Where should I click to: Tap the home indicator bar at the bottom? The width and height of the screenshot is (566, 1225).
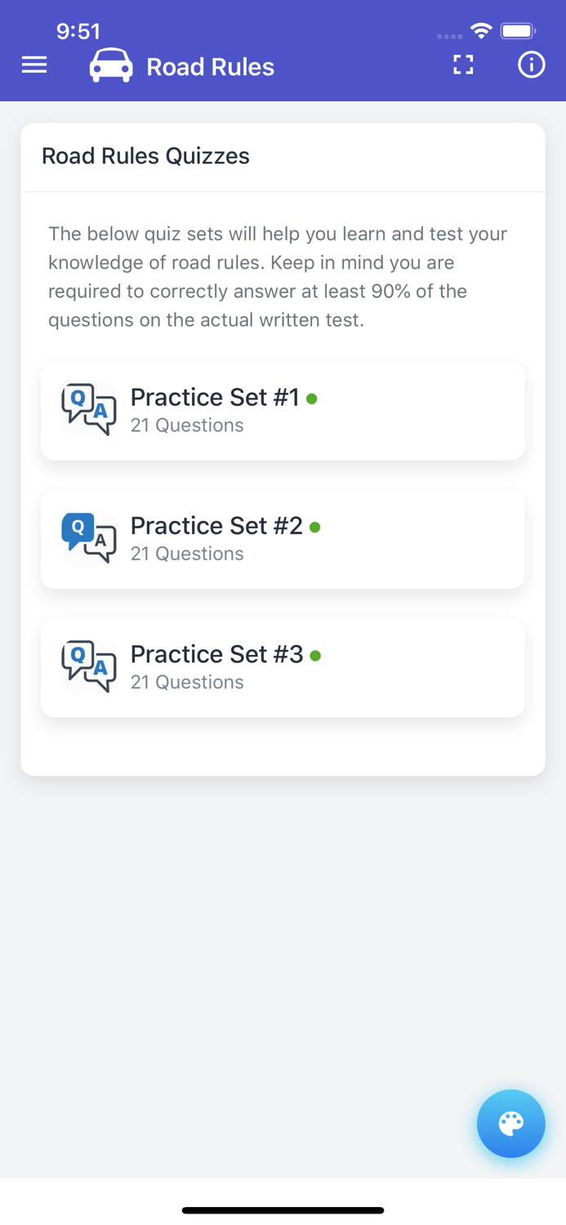(283, 1209)
